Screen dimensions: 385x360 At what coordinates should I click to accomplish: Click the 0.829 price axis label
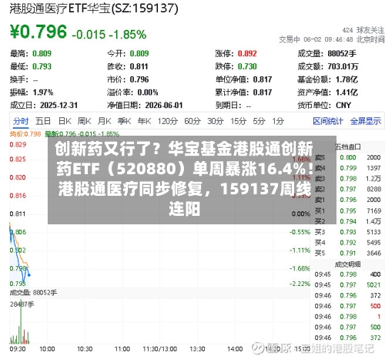point(18,144)
